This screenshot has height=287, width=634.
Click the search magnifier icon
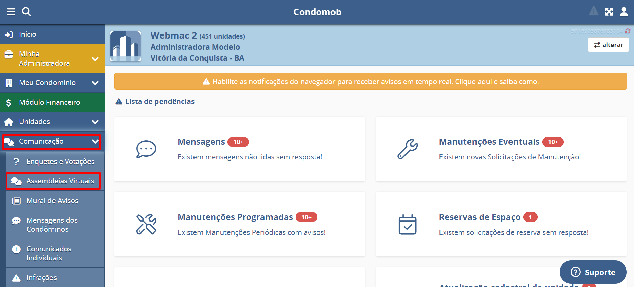26,12
